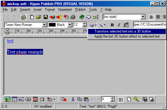
Task: Click the yellow key icon
Action: point(136,99)
